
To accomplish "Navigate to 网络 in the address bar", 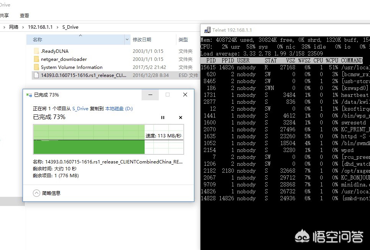I will [14, 27].
